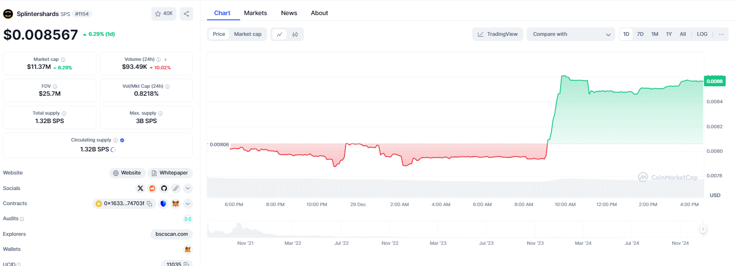Set chart range to All
The width and height of the screenshot is (735, 266).
click(x=683, y=34)
